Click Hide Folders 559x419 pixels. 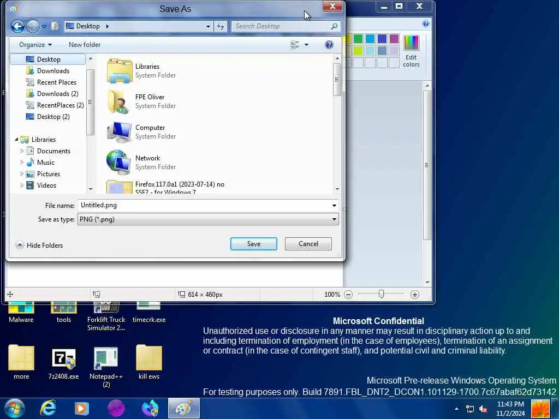pos(39,245)
